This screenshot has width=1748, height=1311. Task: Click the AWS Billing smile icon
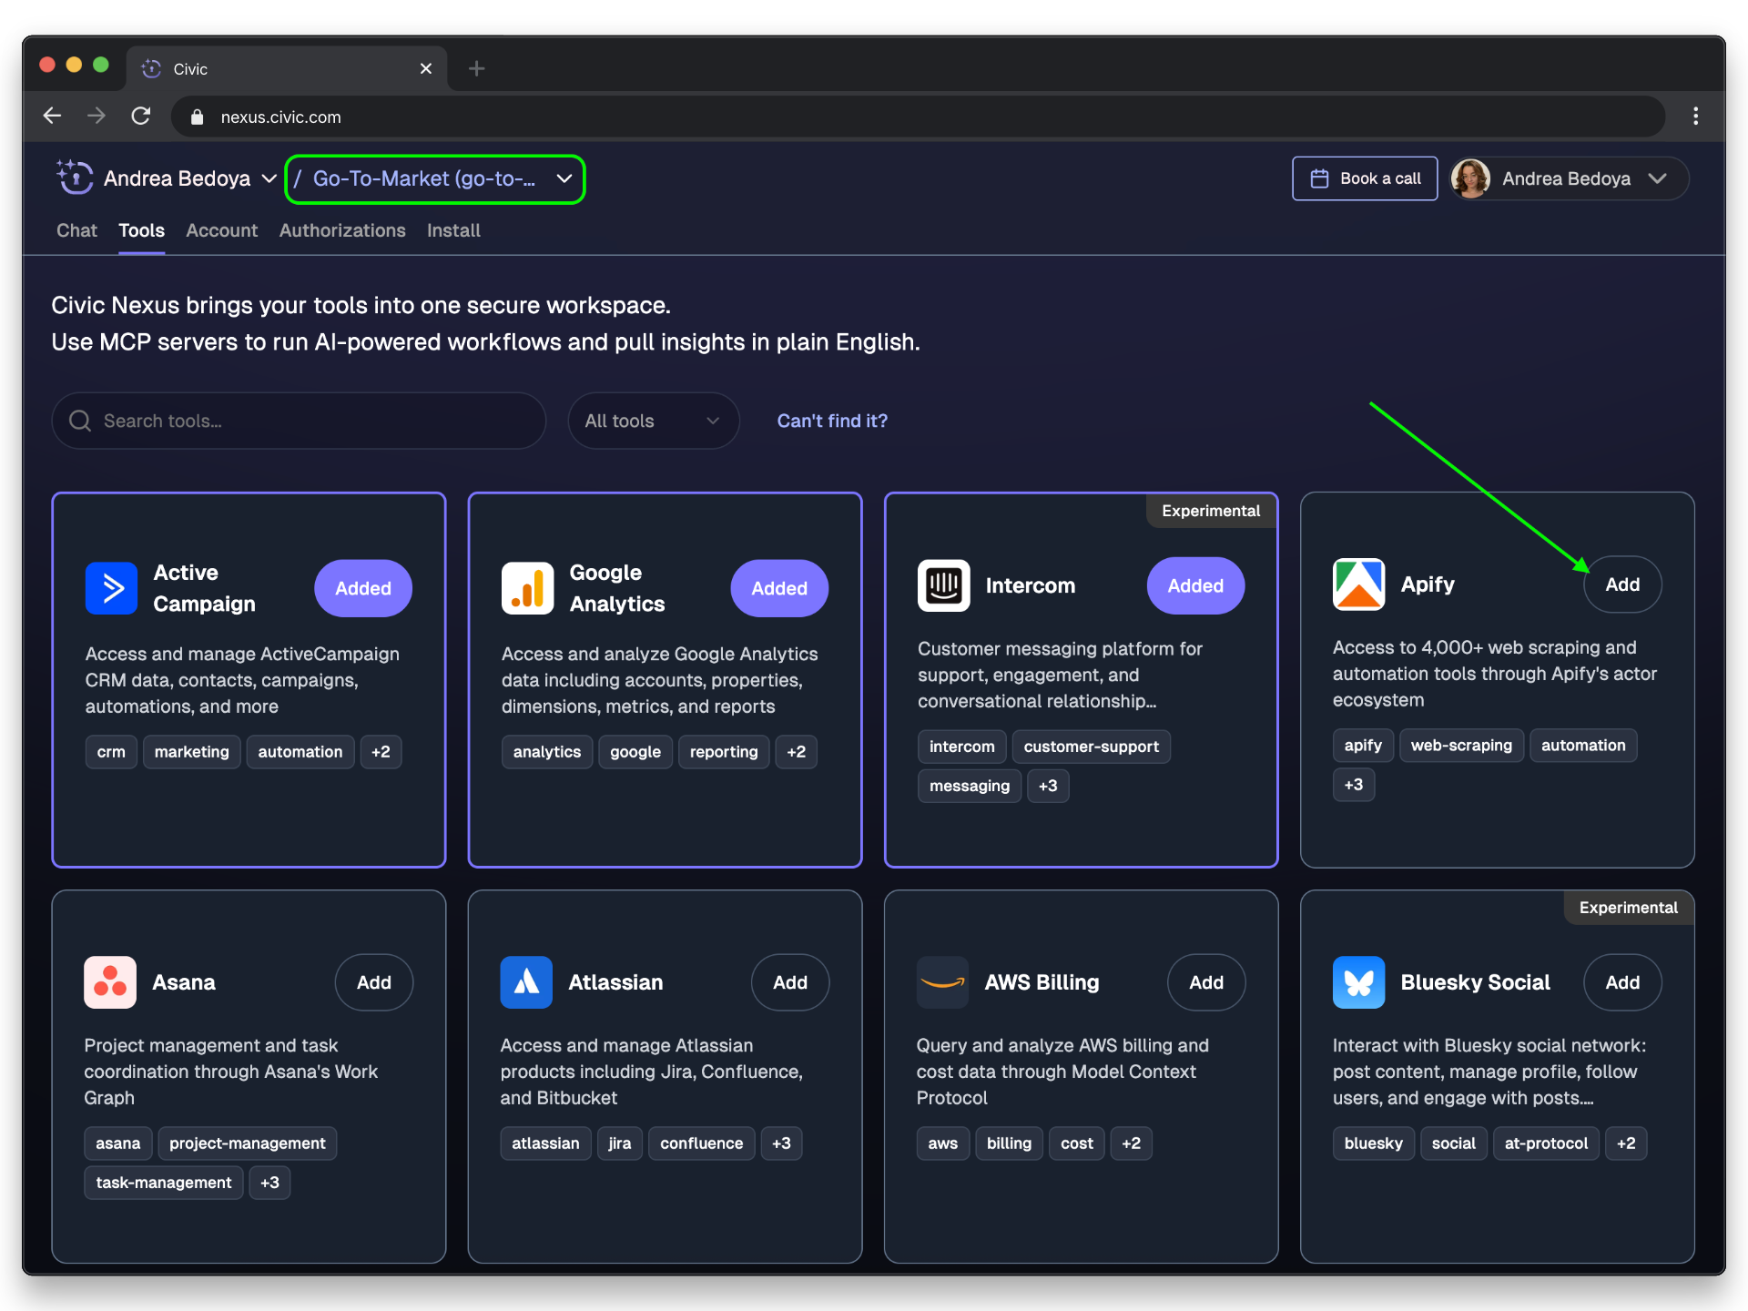click(942, 982)
